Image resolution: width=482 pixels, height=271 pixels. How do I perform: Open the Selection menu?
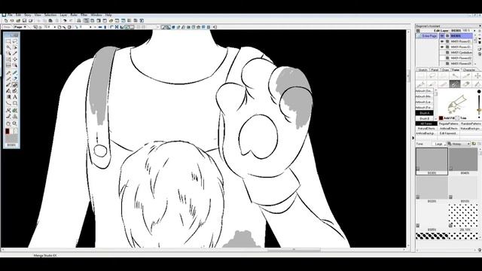point(50,15)
